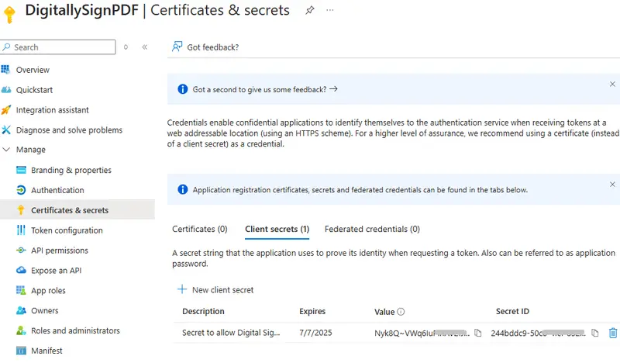Open Branding & properties

tap(71, 170)
